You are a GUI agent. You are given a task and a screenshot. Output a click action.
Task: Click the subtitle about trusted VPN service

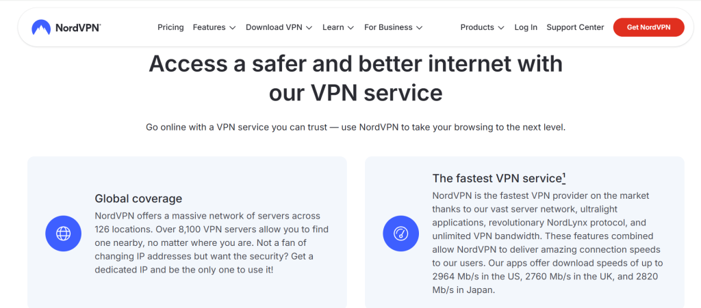coord(355,127)
